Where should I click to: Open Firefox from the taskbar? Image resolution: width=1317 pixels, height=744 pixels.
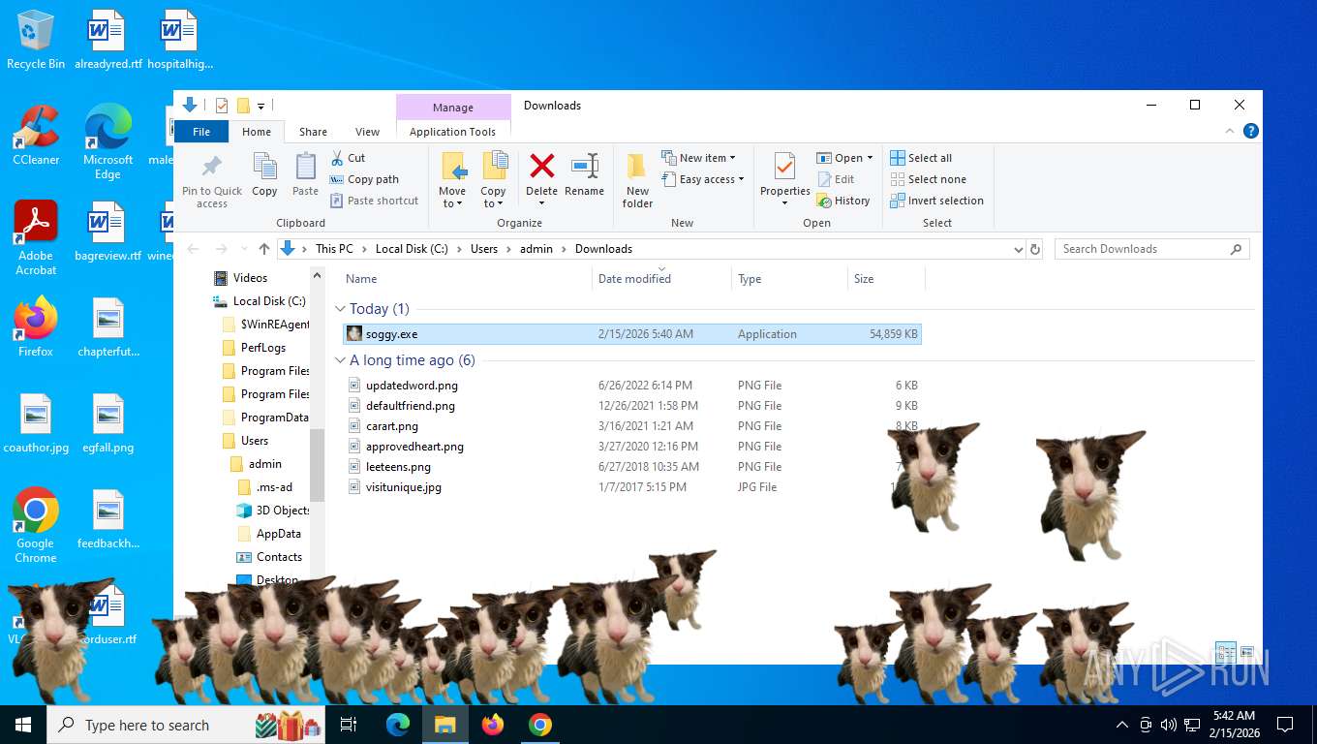click(493, 725)
